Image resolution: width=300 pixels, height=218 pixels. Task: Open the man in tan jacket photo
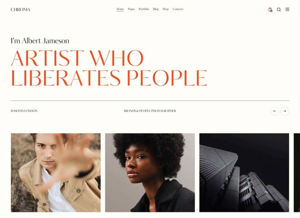tap(56, 173)
